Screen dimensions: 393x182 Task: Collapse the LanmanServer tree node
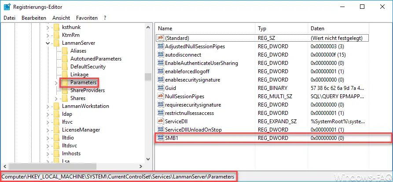point(48,43)
